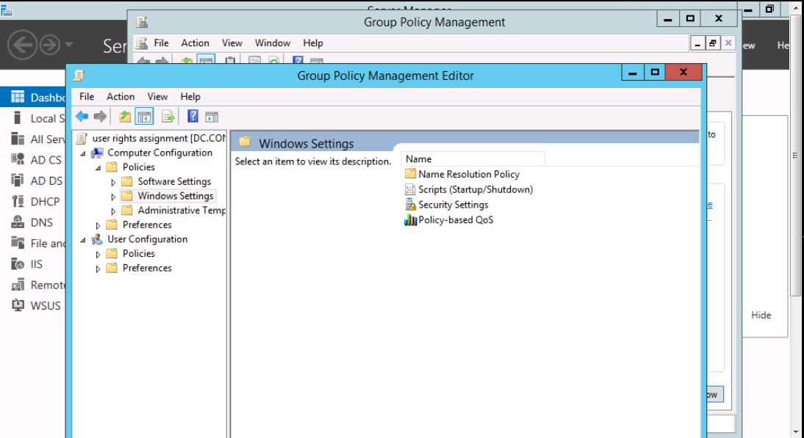
Task: Open the Action menu in Editor
Action: click(121, 97)
